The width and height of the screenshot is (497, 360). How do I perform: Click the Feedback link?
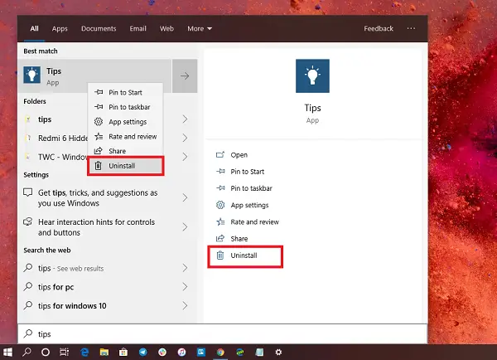point(379,28)
